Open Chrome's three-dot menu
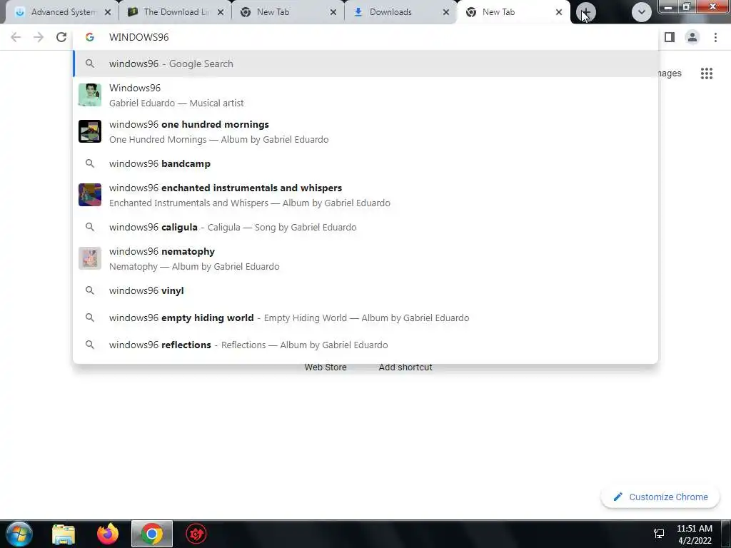731x548 pixels. pos(715,37)
